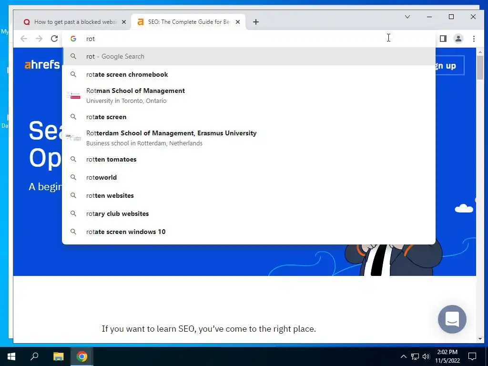The height and width of the screenshot is (366, 488).
Task: Select 'Rotterdam School of Management, Erasmus University' suggestion
Action: [x=249, y=138]
